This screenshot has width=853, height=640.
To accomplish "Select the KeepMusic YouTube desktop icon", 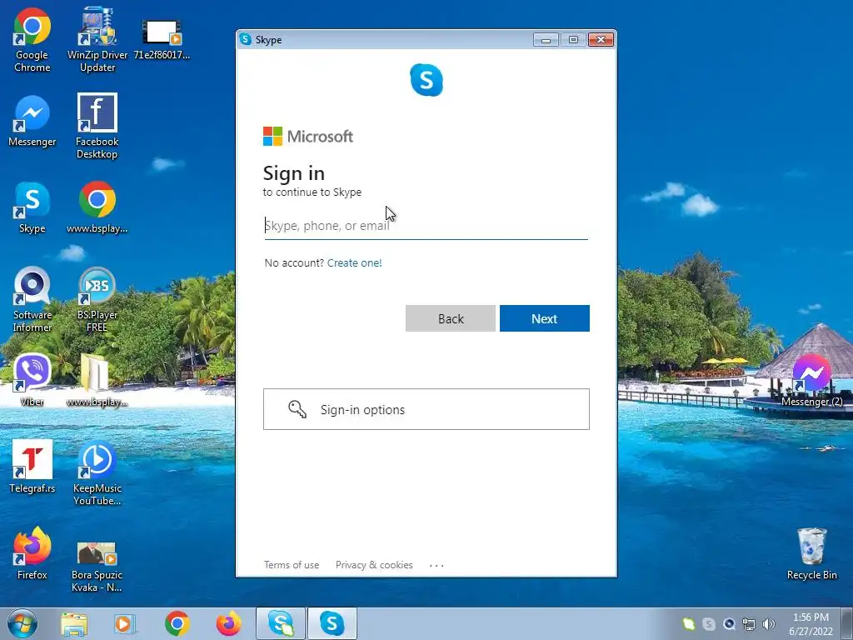I will point(97,472).
